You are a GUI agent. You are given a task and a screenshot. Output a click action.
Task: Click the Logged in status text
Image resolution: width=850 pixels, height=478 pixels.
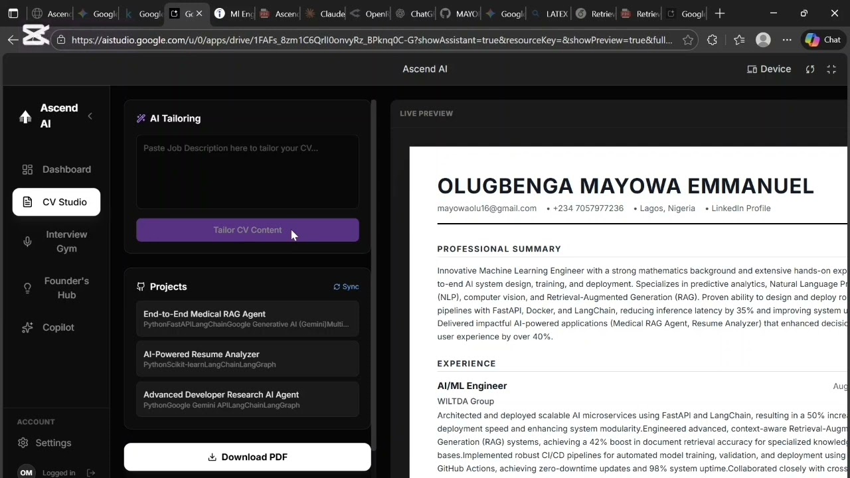point(59,473)
